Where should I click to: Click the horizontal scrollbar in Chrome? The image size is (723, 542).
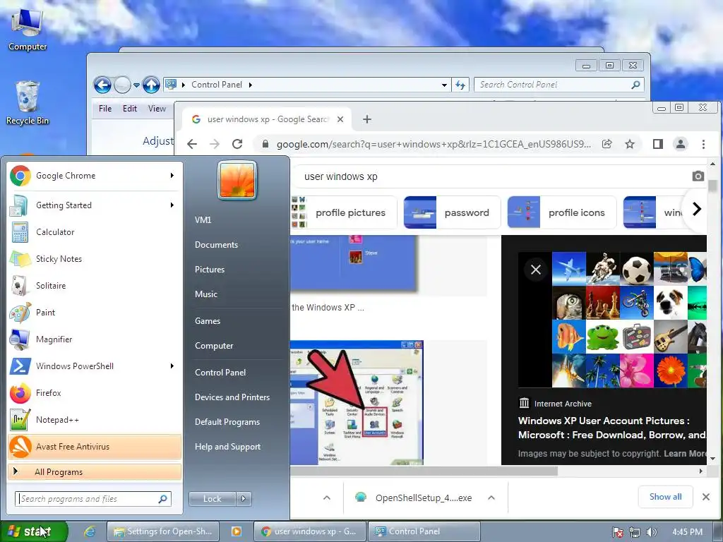(x=424, y=471)
